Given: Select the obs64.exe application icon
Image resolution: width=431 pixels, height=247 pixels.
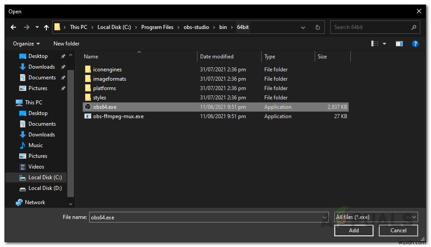Looking at the screenshot, I should (x=88, y=107).
